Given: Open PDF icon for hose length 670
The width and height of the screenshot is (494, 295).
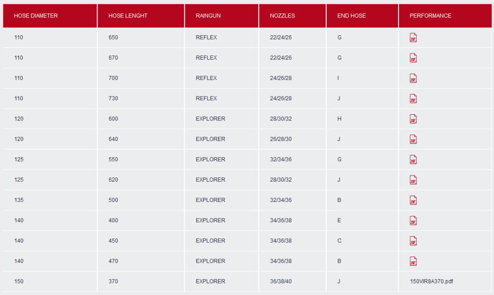Looking at the screenshot, I should tap(413, 58).
